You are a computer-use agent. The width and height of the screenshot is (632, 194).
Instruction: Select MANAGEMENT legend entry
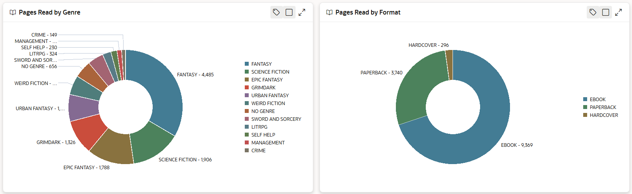[x=265, y=142]
